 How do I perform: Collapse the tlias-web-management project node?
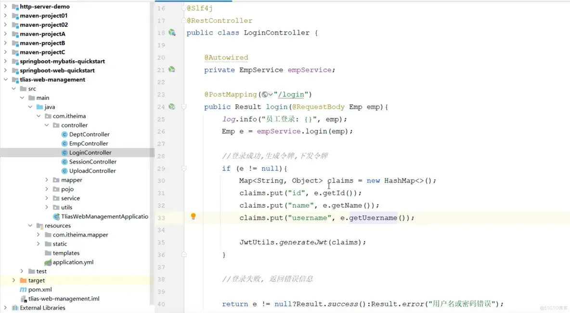point(5,79)
